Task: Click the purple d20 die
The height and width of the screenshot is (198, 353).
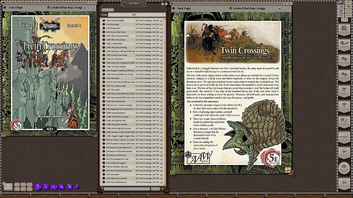Action: point(38,187)
